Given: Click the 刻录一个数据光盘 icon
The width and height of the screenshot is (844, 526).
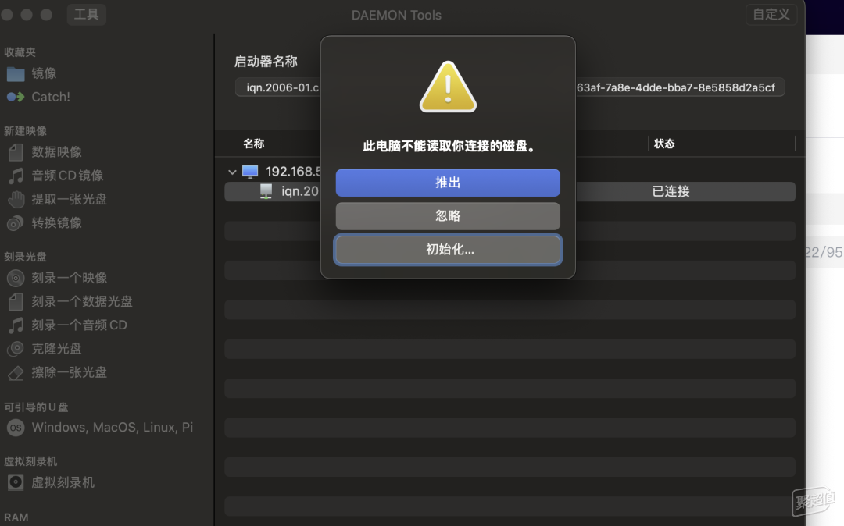Looking at the screenshot, I should pos(16,301).
